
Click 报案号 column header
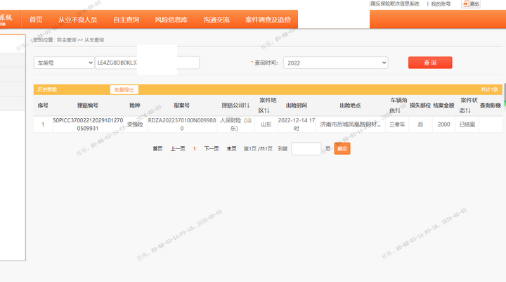[x=182, y=105]
